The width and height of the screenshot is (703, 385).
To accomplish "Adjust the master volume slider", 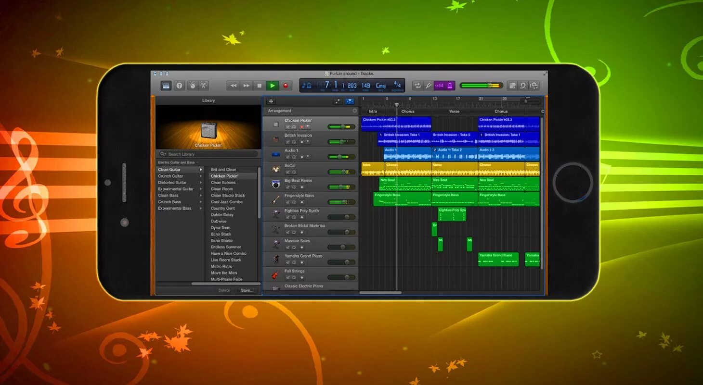I will click(x=481, y=86).
